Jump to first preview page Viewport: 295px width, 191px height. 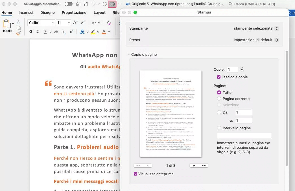coord(138,165)
